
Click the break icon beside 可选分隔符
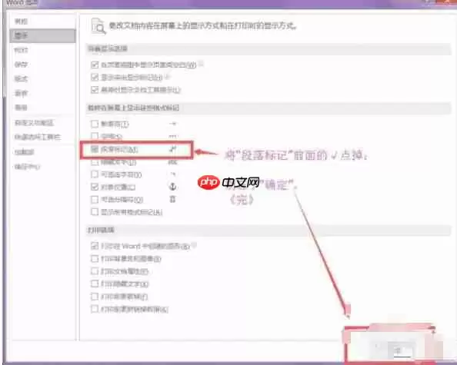[x=172, y=199]
